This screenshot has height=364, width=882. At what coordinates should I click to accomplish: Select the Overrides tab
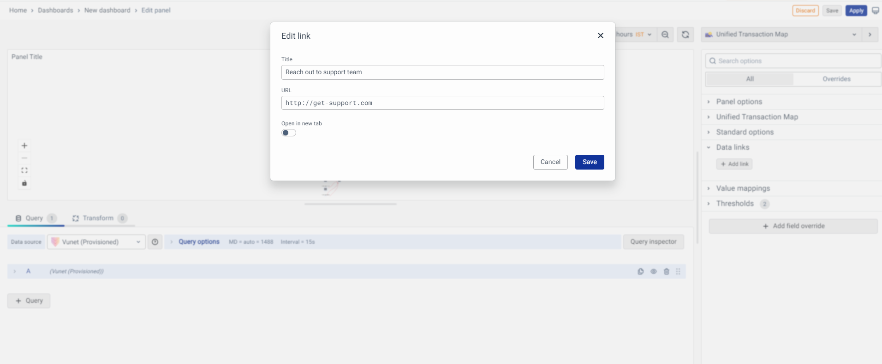pyautogui.click(x=836, y=79)
